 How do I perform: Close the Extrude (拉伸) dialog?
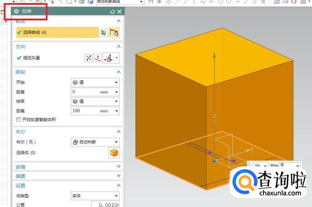[119, 11]
